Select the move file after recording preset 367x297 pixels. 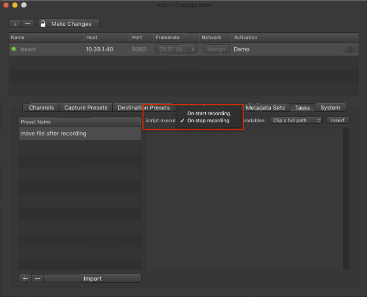point(80,133)
